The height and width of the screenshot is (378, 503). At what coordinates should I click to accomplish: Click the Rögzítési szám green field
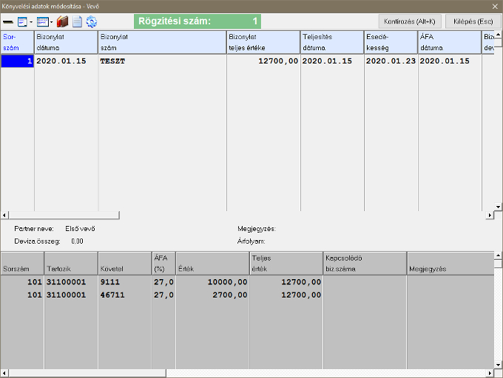[198, 21]
